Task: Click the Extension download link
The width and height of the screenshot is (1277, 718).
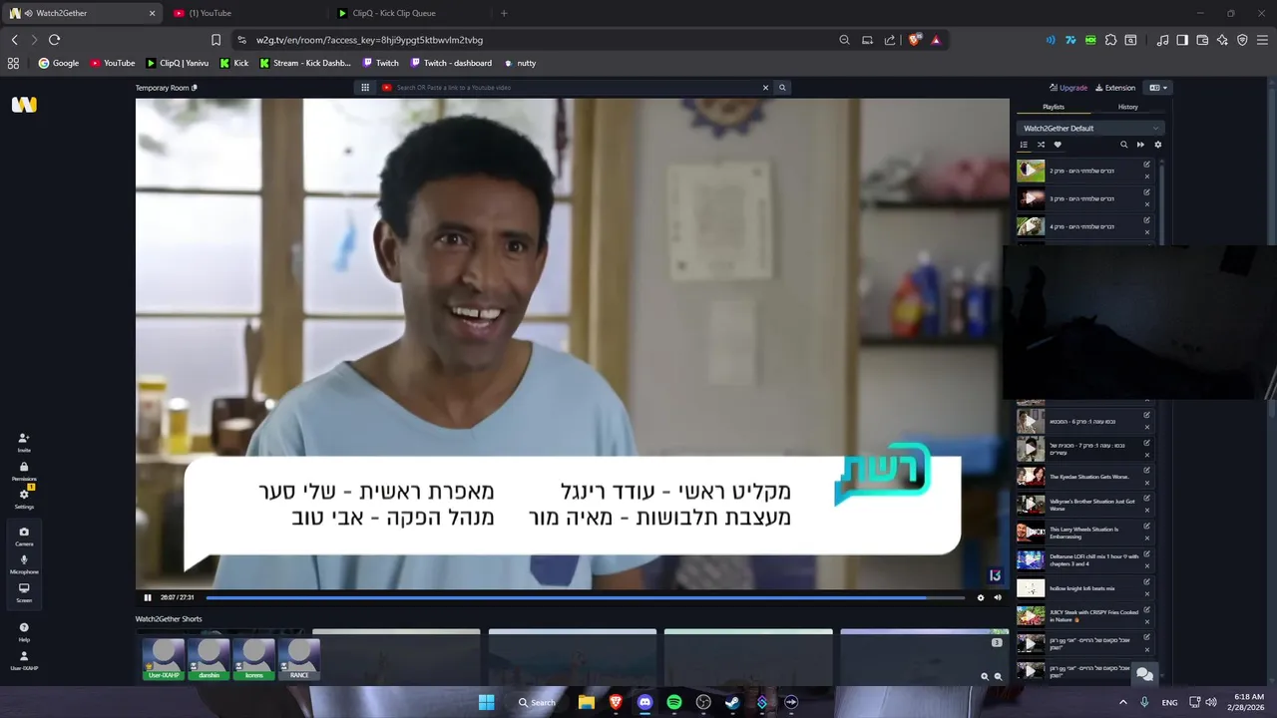Action: [x=1115, y=88]
